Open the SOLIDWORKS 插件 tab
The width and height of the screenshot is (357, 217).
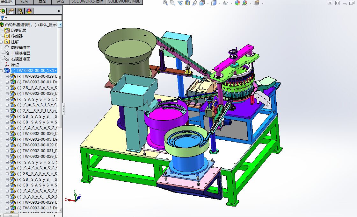[x=87, y=2]
